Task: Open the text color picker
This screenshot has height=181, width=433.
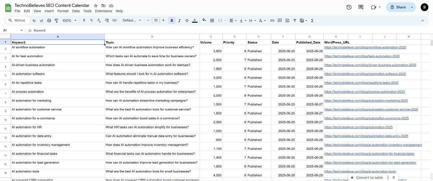Action: tap(195, 20)
